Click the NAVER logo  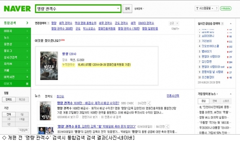click(17, 9)
